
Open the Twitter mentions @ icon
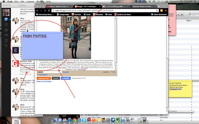pos(6,24)
